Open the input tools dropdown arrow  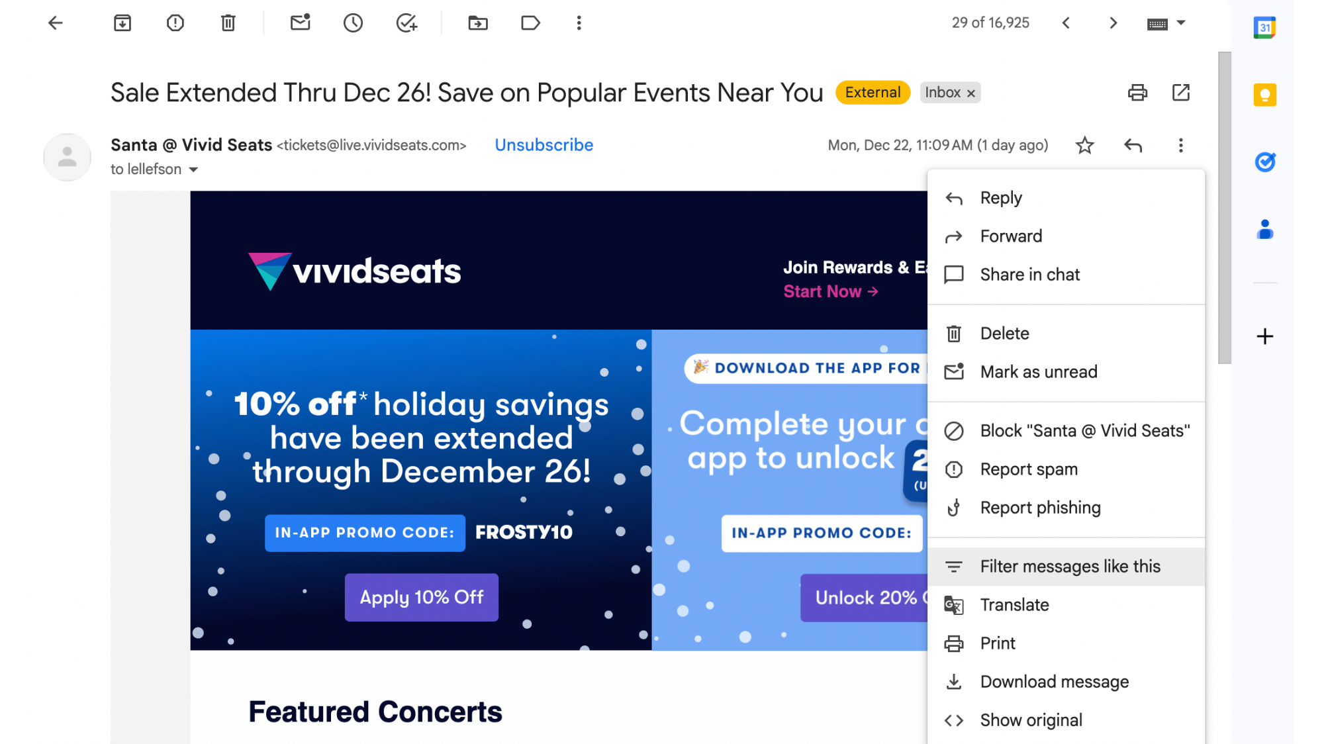[x=1181, y=23]
